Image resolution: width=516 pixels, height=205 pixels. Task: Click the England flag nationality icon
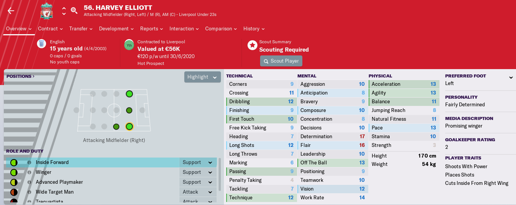click(42, 44)
